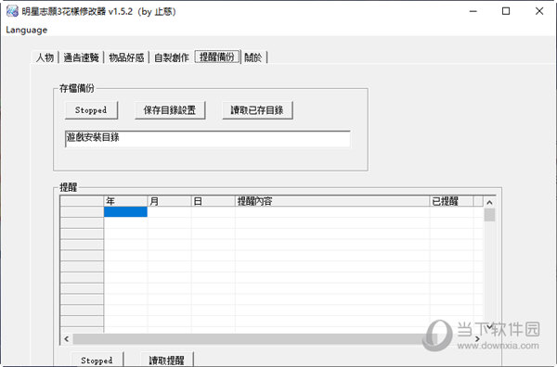557x367 pixels.
Task: Open the 關於 tab
Action: pos(253,57)
